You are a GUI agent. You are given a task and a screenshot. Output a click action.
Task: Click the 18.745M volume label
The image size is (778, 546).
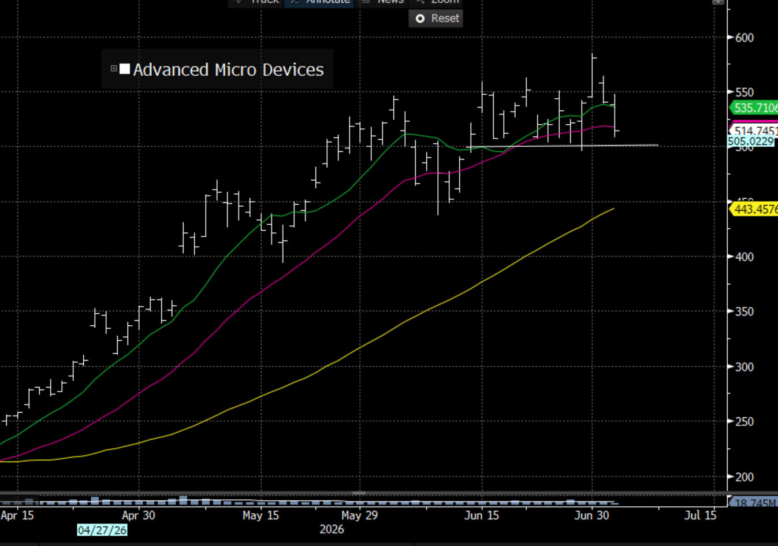click(x=754, y=503)
